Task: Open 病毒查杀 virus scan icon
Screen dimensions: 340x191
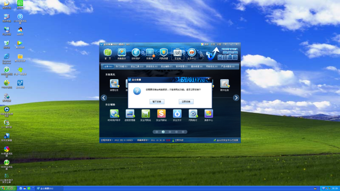Action: tap(122, 53)
